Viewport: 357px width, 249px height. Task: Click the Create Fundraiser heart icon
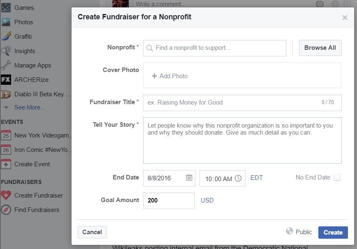click(x=6, y=195)
